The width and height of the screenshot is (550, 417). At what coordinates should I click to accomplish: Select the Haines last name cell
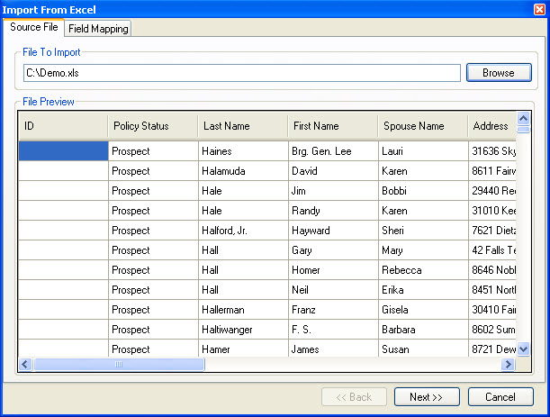[x=243, y=151]
